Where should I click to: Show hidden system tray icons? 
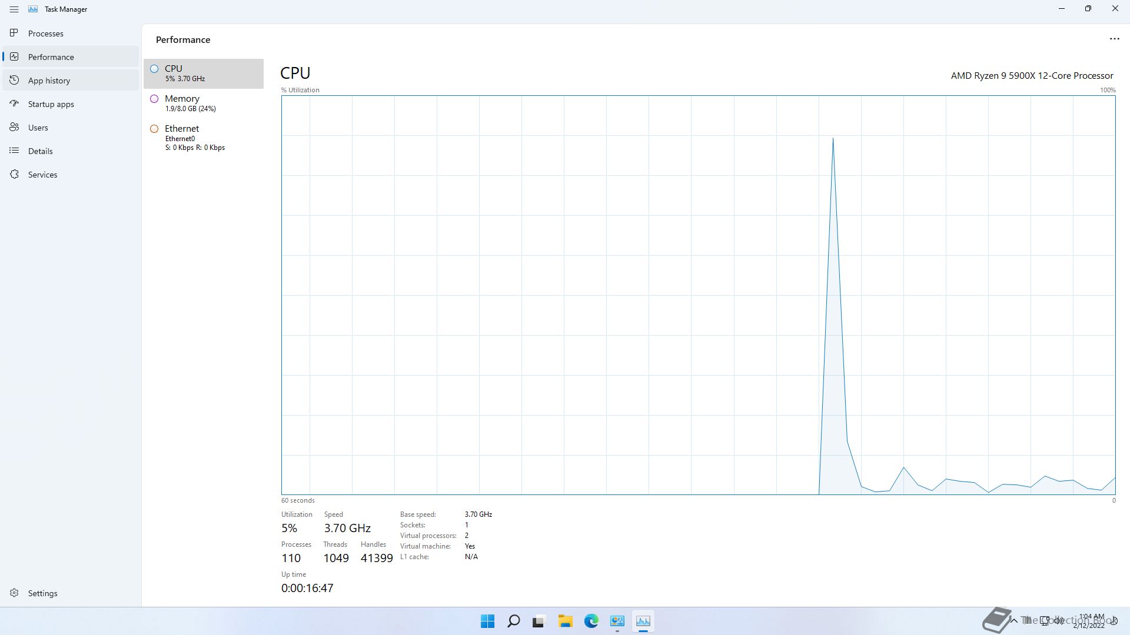point(1013,621)
